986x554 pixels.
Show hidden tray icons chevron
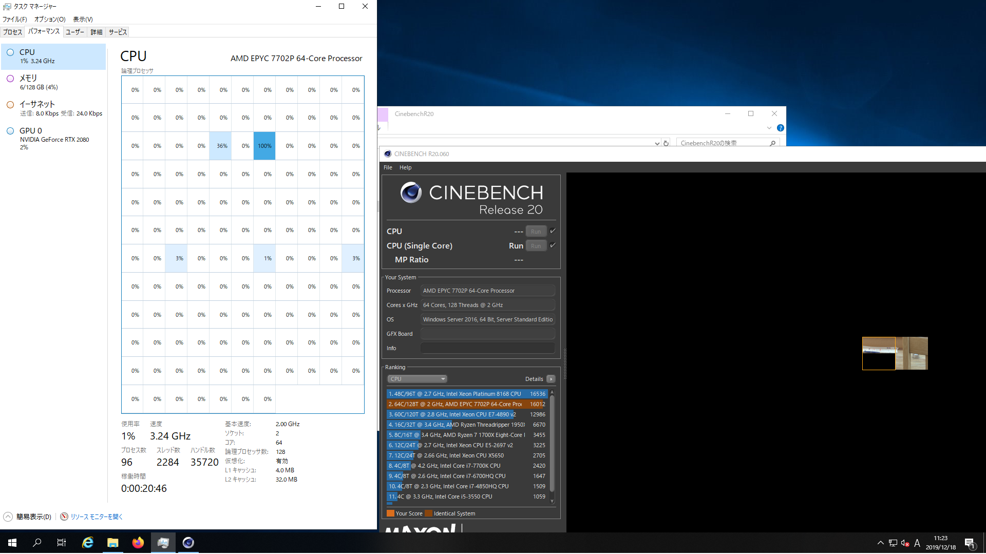881,543
